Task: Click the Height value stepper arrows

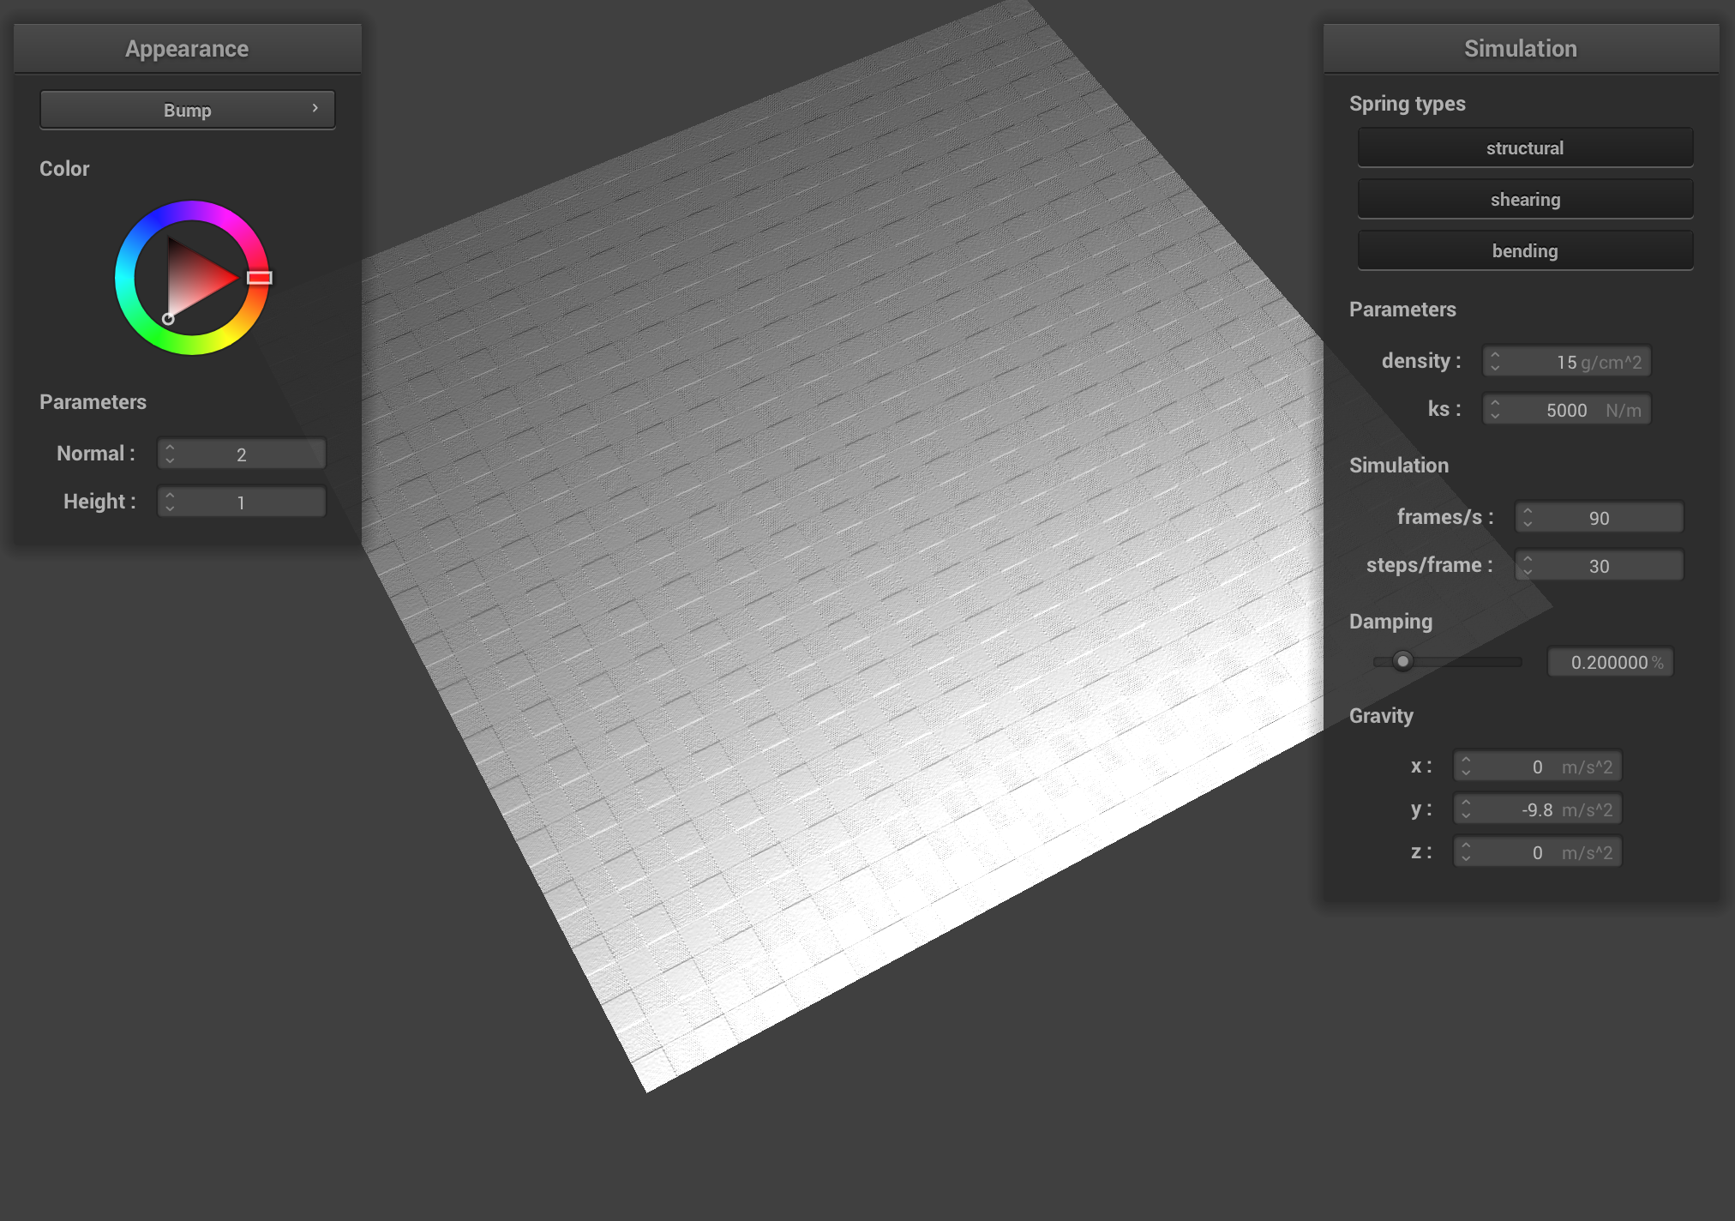Action: (x=170, y=502)
